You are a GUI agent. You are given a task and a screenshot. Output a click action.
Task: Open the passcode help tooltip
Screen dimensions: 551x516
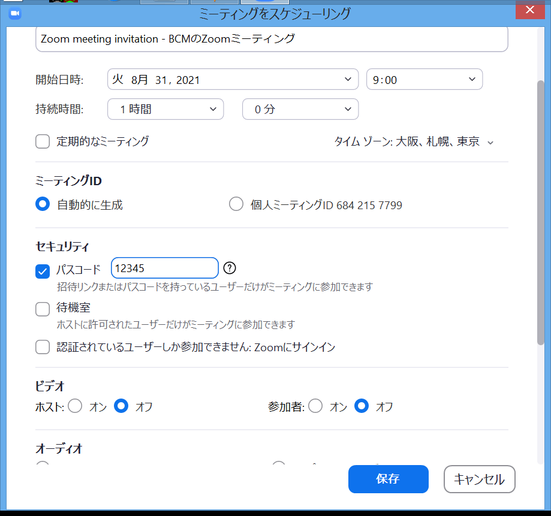(x=230, y=268)
